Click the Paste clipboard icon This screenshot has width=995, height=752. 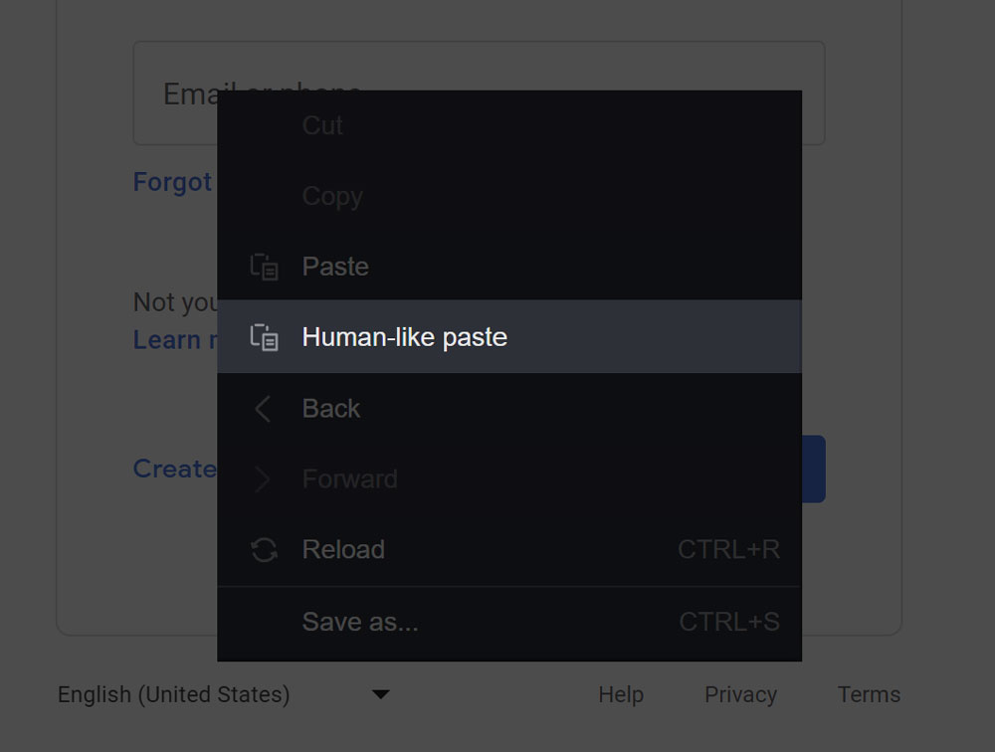pos(264,267)
